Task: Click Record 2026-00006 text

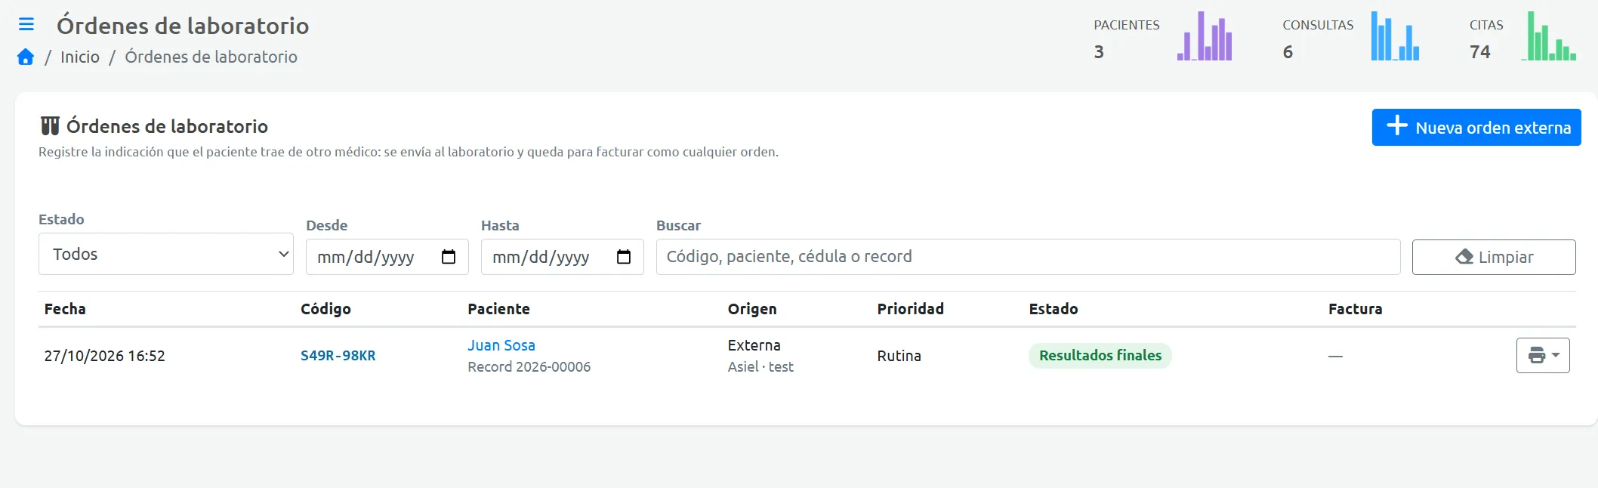Action: click(529, 367)
